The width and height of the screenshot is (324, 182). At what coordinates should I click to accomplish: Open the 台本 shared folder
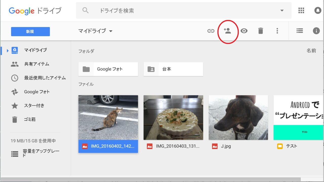click(173, 69)
